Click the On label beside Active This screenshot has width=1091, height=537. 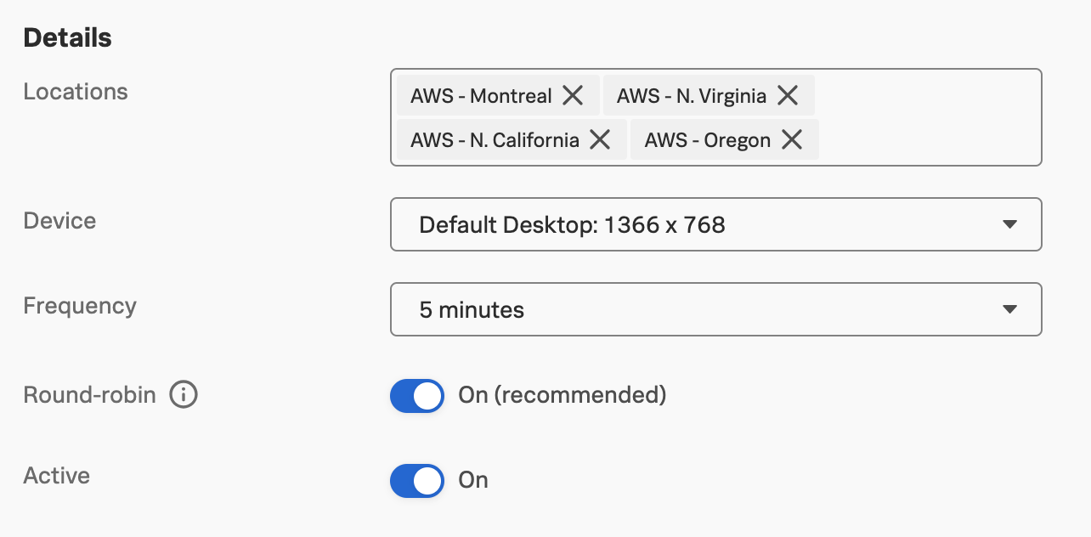click(x=473, y=480)
